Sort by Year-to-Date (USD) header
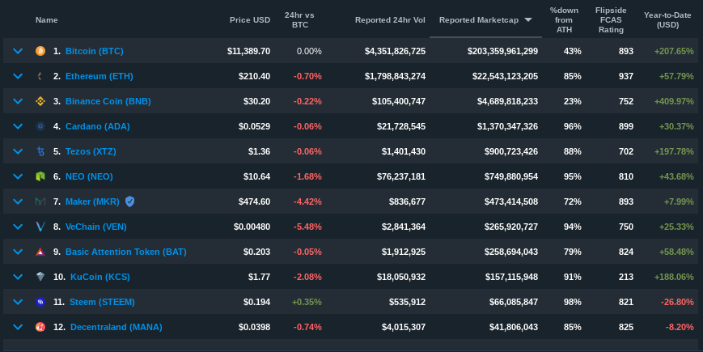The height and width of the screenshot is (352, 703). 668,19
